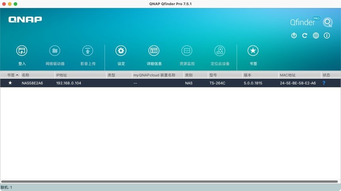Sort by the 名称 column header
The height and width of the screenshot is (191, 341).
pyautogui.click(x=38, y=75)
